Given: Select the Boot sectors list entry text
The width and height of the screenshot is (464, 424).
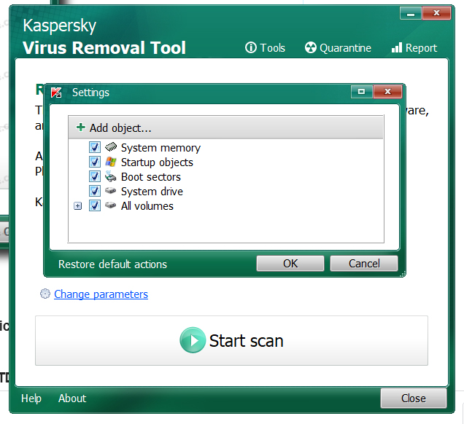Looking at the screenshot, I should 151,177.
